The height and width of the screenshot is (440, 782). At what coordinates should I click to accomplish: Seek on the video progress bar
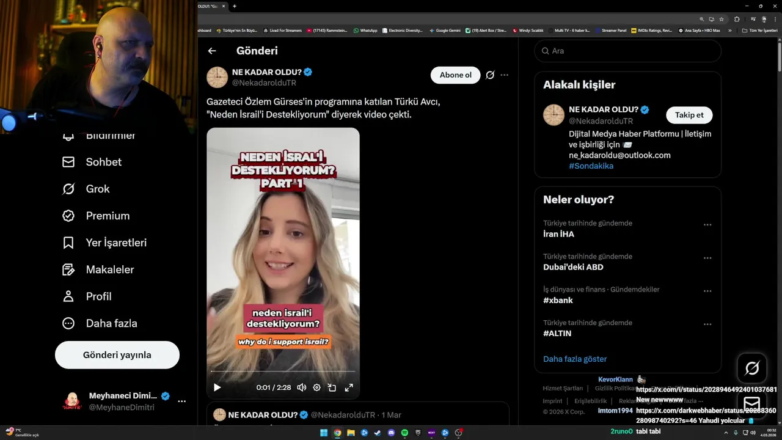point(283,371)
